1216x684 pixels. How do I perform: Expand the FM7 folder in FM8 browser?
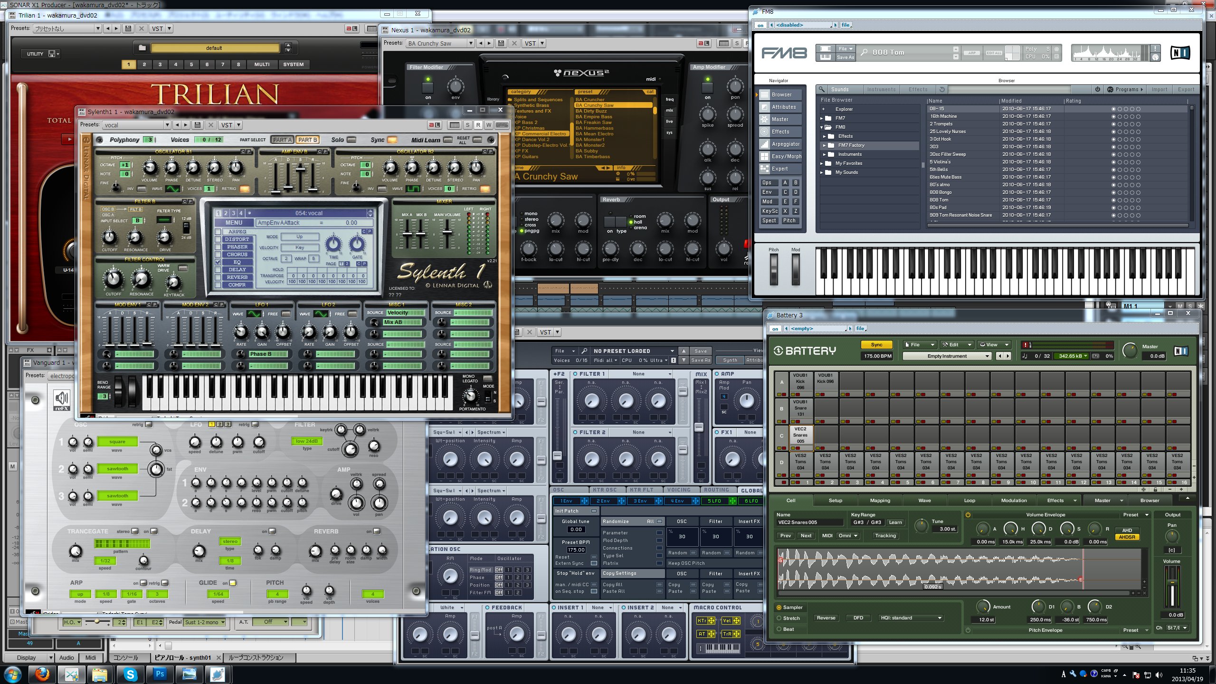pos(822,118)
